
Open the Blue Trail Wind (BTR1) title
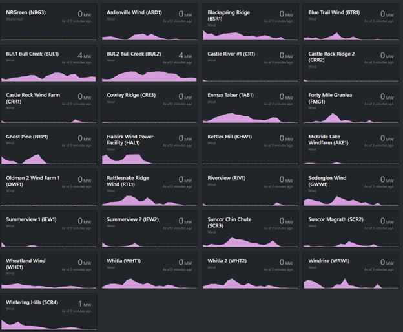(334, 12)
